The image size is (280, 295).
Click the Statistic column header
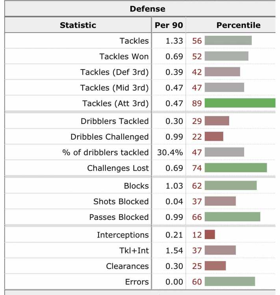tap(78, 25)
